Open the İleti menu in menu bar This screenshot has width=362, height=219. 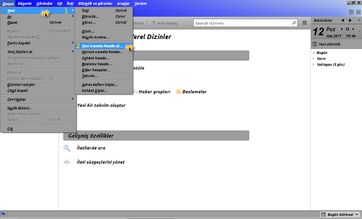point(70,3)
